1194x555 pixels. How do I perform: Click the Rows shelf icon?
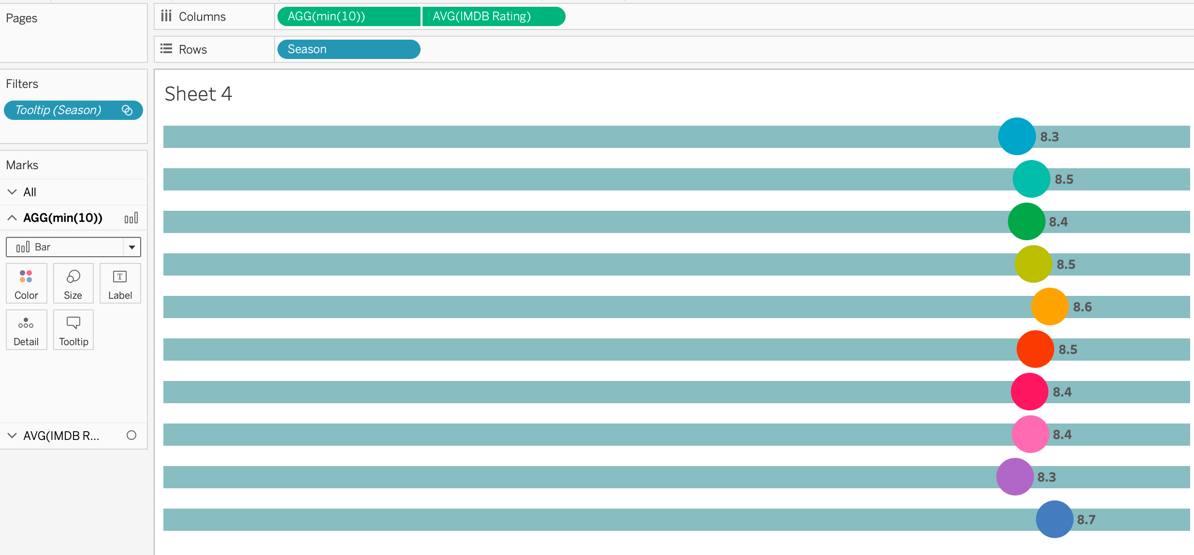pyautogui.click(x=166, y=49)
